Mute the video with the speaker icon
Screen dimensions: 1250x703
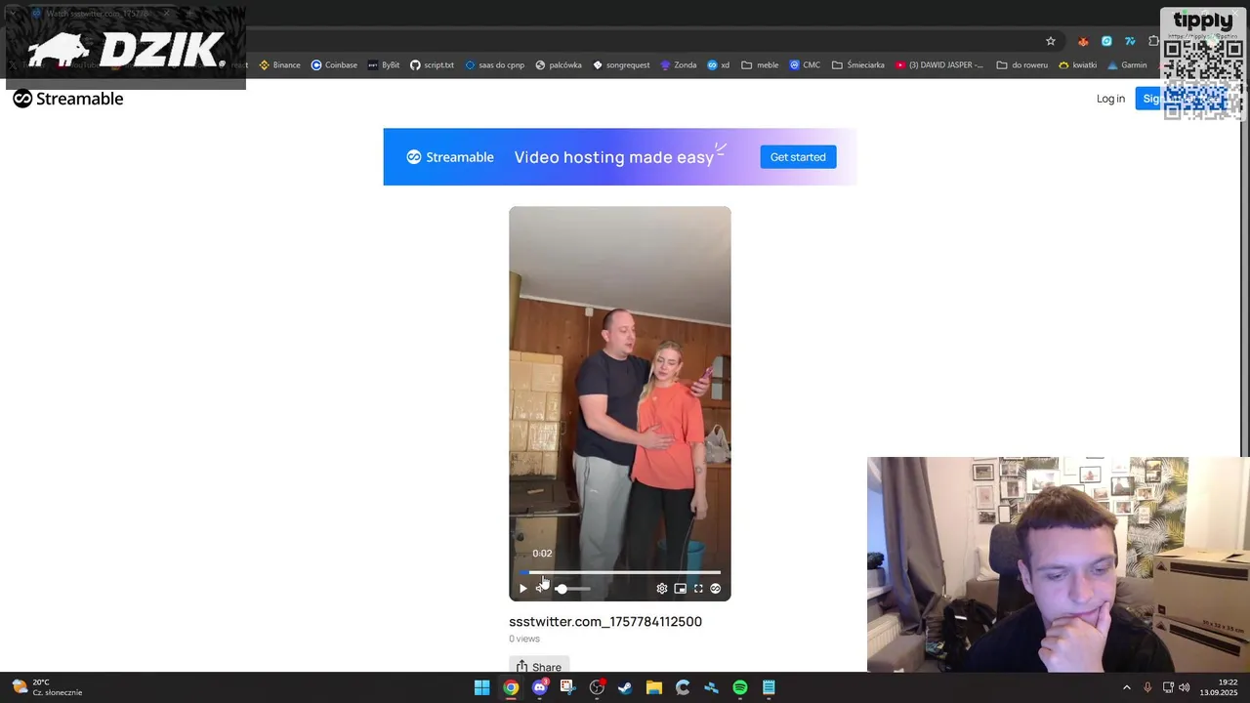tap(541, 589)
